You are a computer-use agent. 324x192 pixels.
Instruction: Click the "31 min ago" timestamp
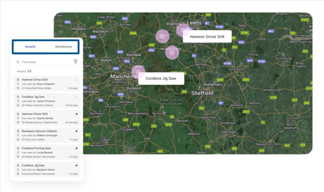72,105
